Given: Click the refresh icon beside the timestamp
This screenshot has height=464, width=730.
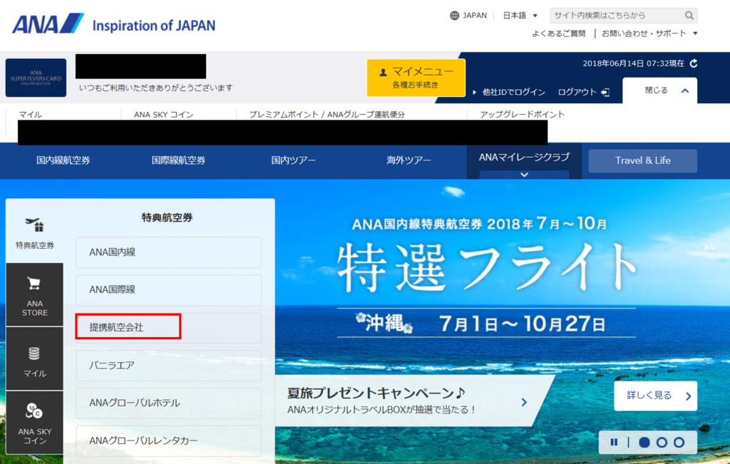Looking at the screenshot, I should click(x=694, y=63).
